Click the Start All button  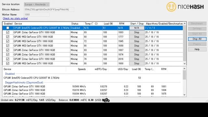tap(197, 34)
